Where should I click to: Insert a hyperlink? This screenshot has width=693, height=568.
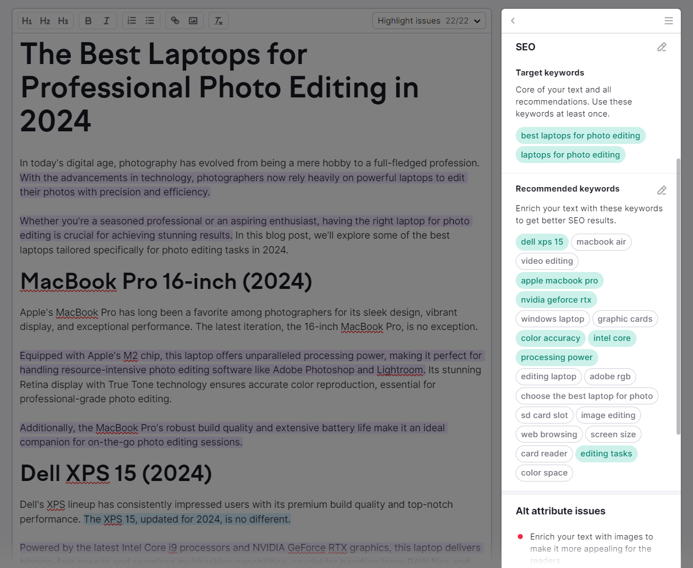pyautogui.click(x=175, y=20)
